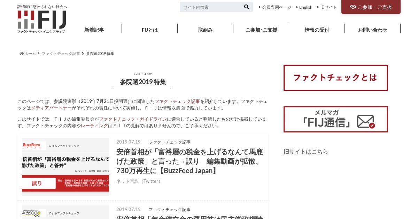Open the 取組み menu item
418x219 pixels.
[206, 30]
